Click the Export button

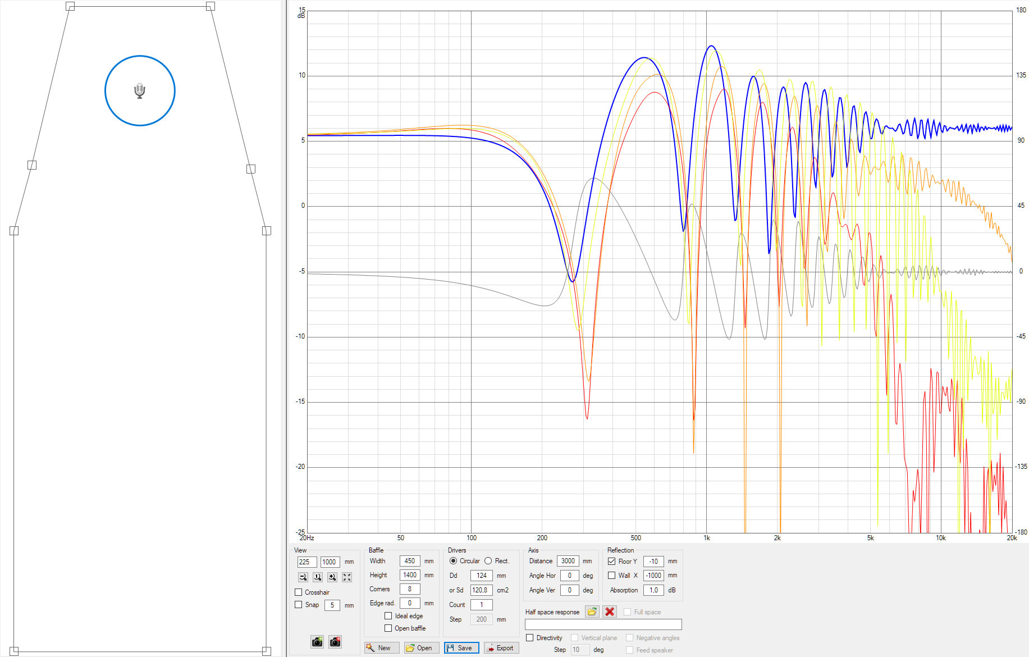click(x=501, y=648)
